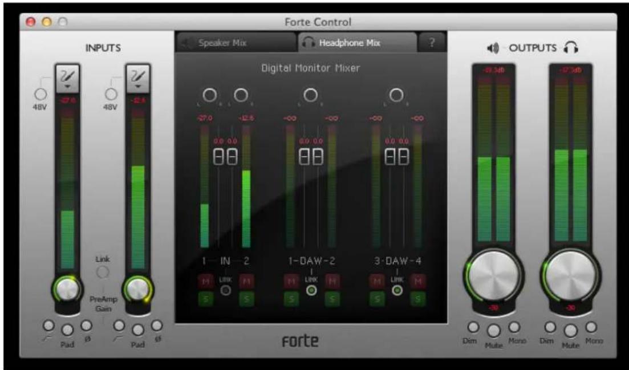629x370 pixels.
Task: Open help with the question mark tab
Action: (x=432, y=43)
